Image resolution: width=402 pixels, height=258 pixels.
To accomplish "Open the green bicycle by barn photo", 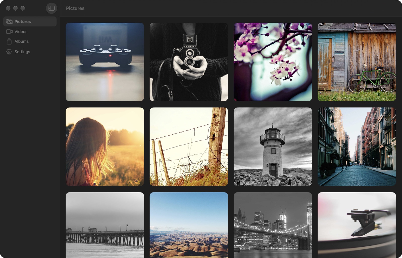I will [357, 62].
